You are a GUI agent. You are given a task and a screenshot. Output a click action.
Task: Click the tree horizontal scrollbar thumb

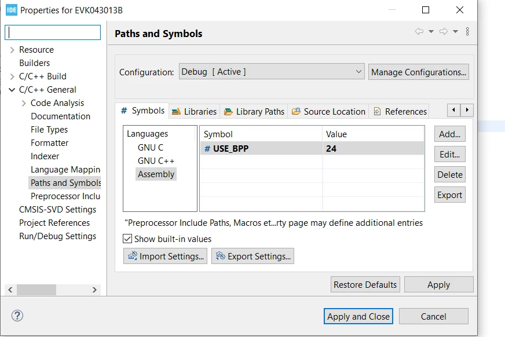[36, 290]
